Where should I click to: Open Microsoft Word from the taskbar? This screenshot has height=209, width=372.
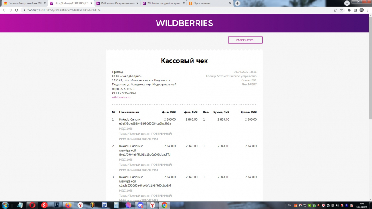click(105, 205)
